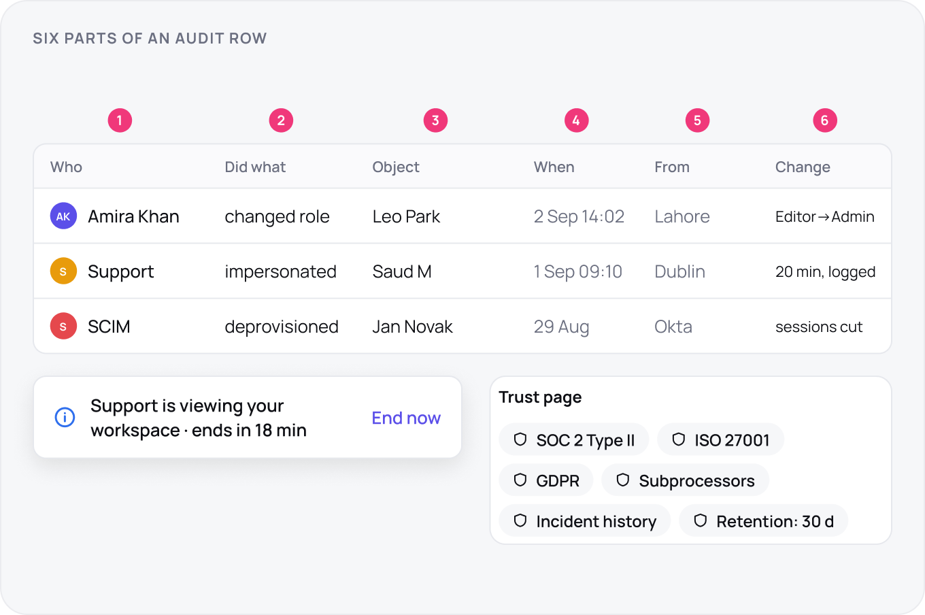
Task: Click the shield icon on Subprocessors
Action: click(623, 480)
